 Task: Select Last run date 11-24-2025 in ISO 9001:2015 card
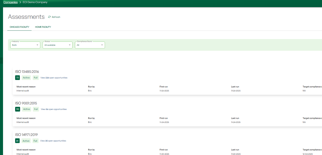click(x=236, y=122)
